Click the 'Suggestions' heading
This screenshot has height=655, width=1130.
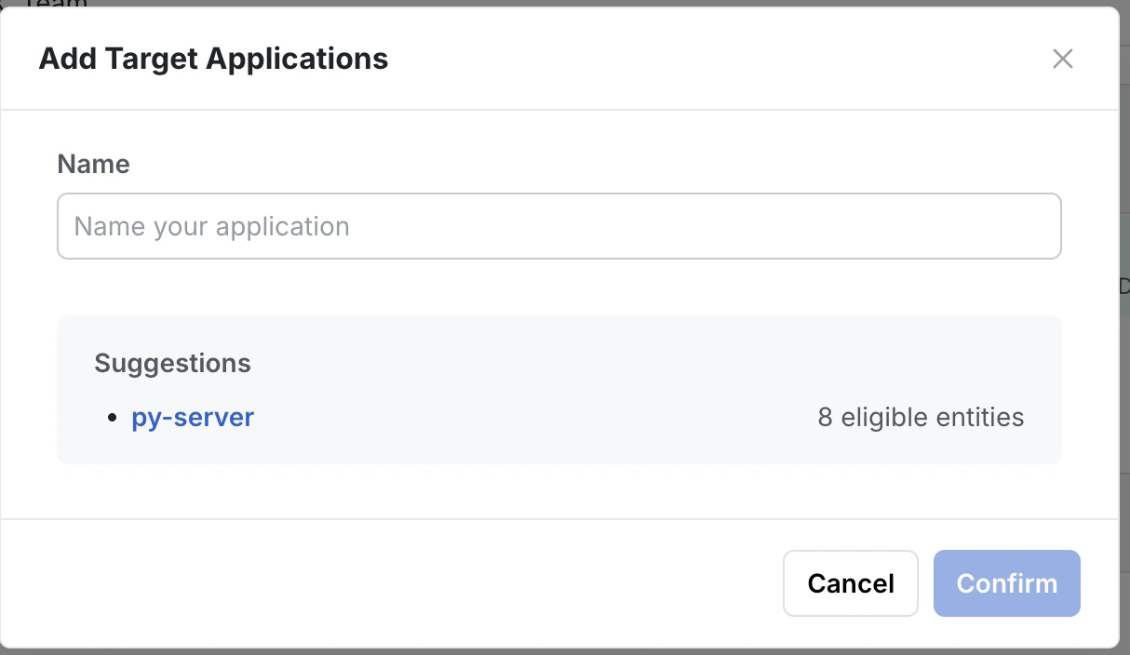click(x=172, y=362)
